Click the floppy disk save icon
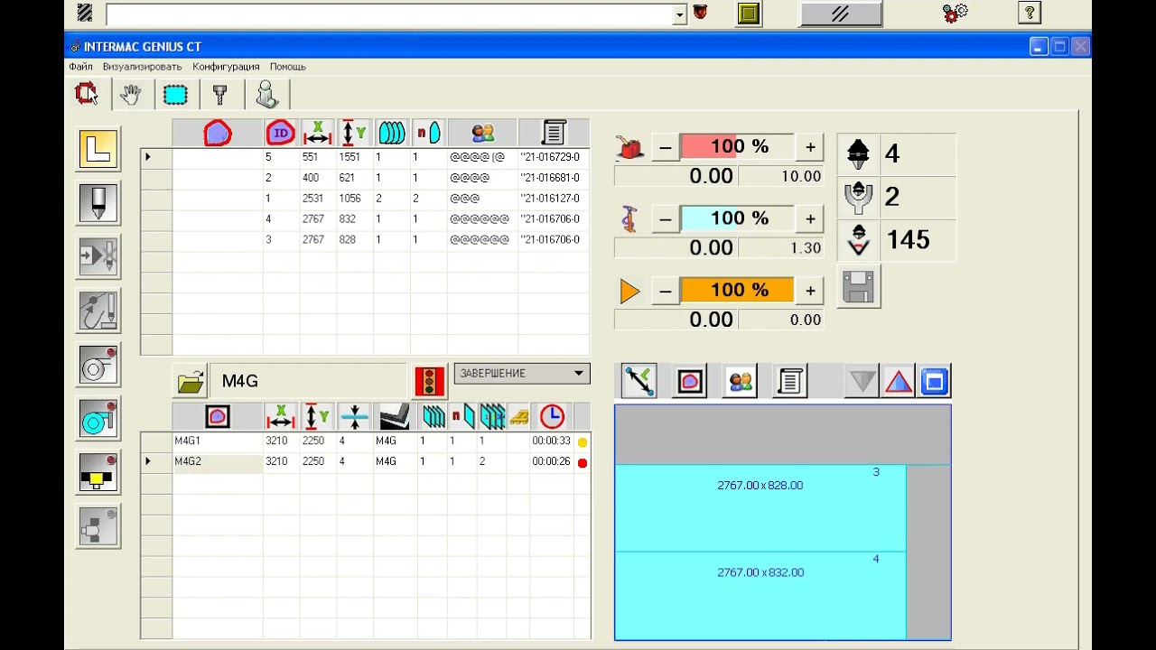Screen dimensions: 1156x650 [x=858, y=287]
